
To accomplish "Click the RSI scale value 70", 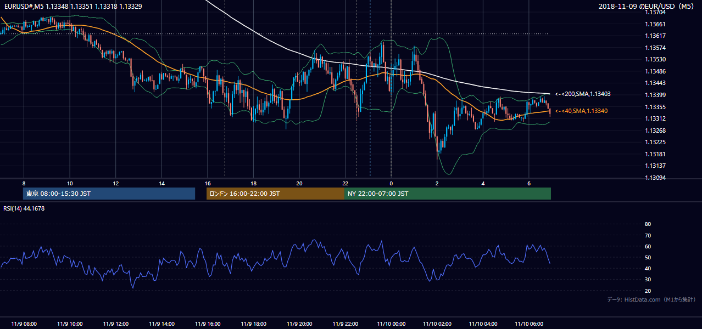I will 648,236.
